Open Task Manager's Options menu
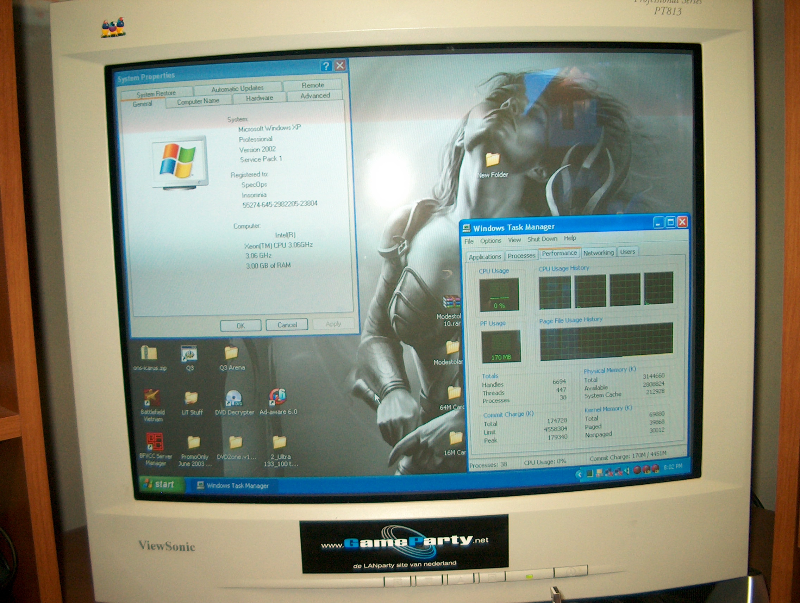 [490, 241]
